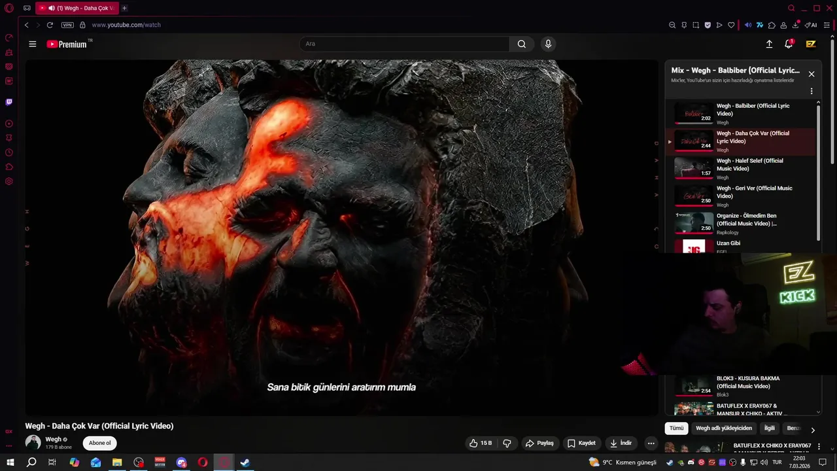Screen dimensions: 837x471
Task: Play Organize - Ölmedim Ben from the Mix
Action: 741,223
